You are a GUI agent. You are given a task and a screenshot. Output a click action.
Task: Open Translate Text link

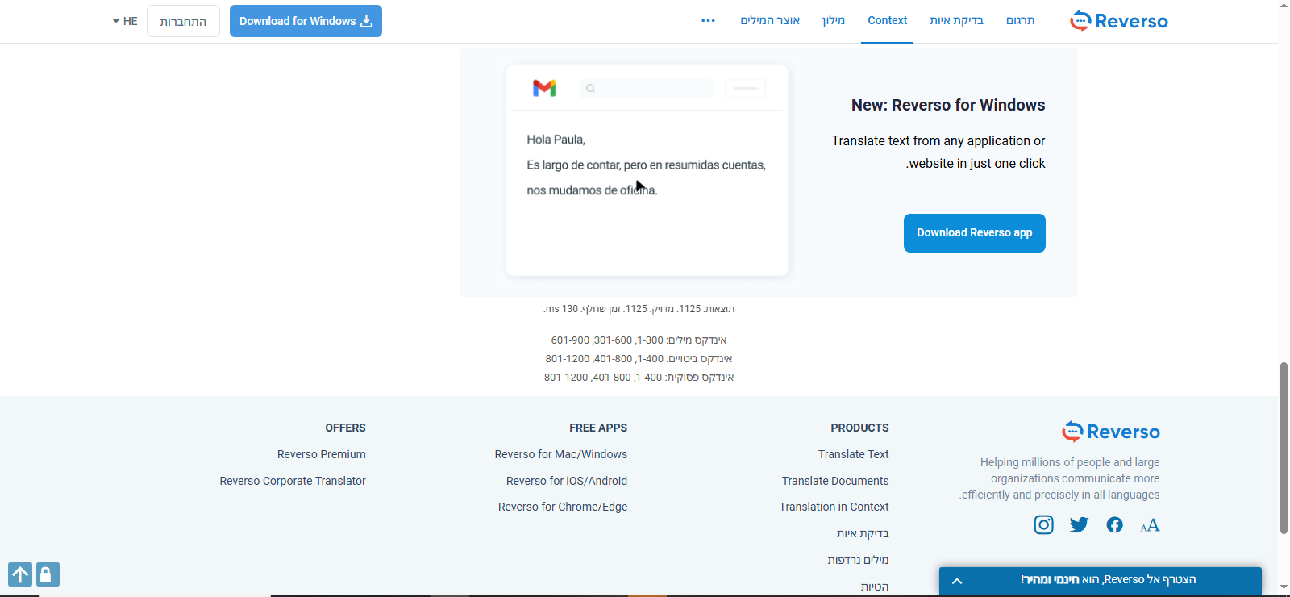pyautogui.click(x=853, y=454)
